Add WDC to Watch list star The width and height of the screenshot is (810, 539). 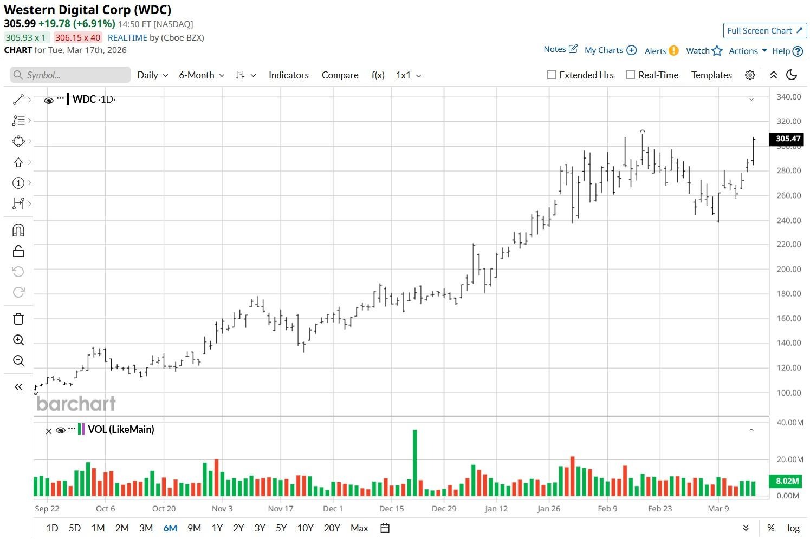coord(717,50)
